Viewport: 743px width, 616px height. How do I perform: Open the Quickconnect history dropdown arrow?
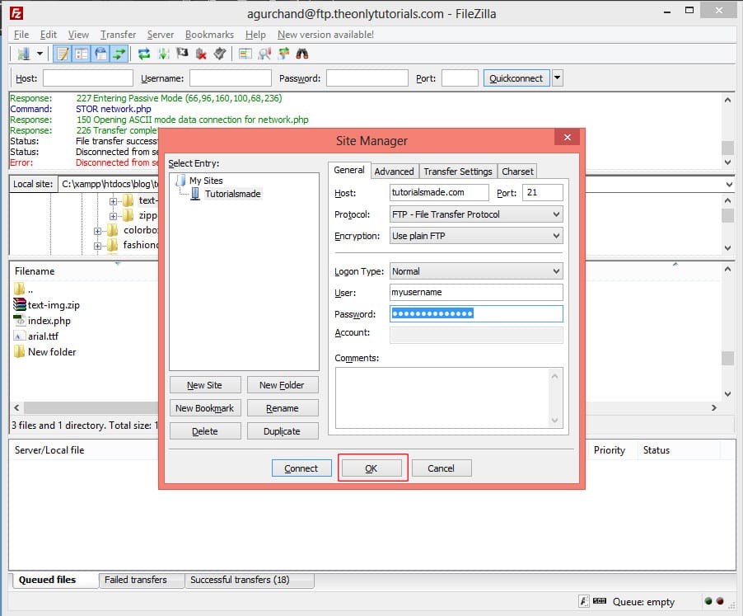pos(557,78)
